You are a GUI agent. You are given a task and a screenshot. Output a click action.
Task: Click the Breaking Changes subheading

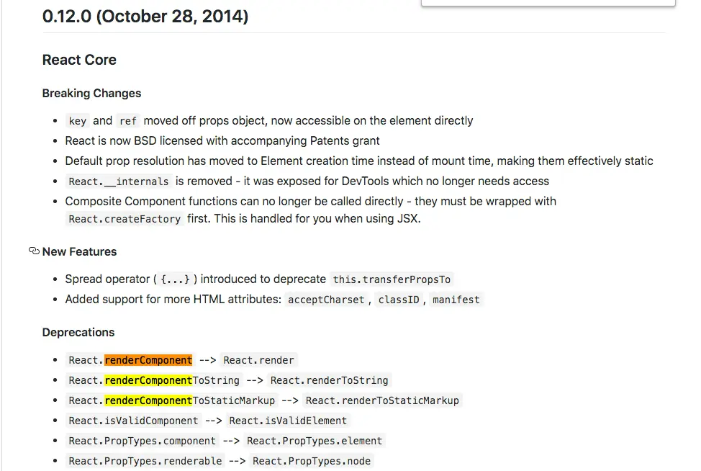[91, 93]
